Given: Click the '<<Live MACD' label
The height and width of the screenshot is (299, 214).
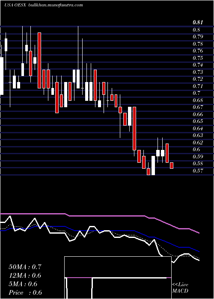Looking at the screenshot, I should [x=180, y=288].
